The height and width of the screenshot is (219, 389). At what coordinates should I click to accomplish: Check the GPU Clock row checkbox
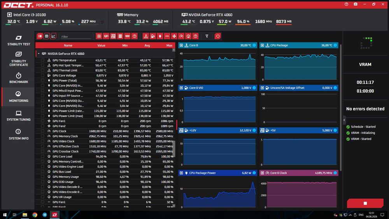point(42,131)
